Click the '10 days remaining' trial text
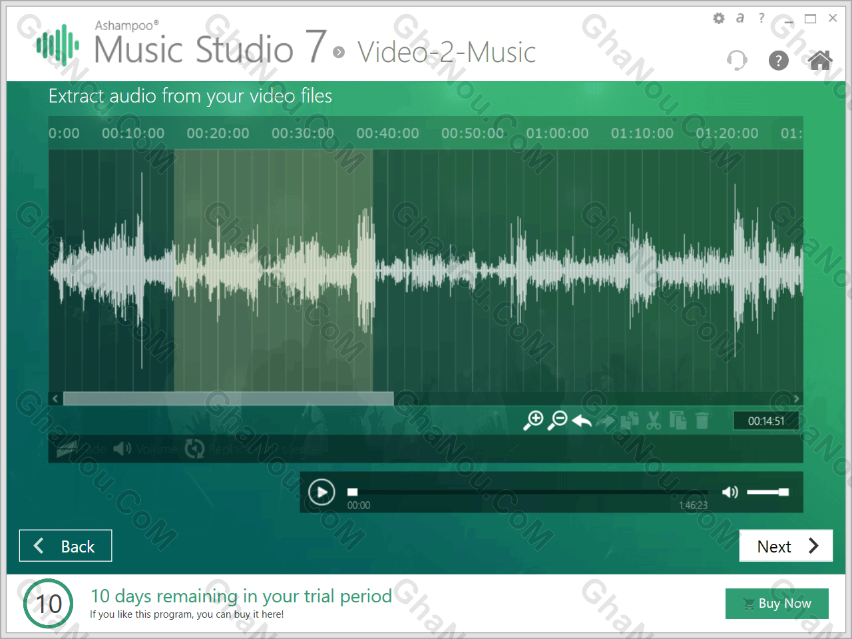852x639 pixels. click(x=241, y=596)
